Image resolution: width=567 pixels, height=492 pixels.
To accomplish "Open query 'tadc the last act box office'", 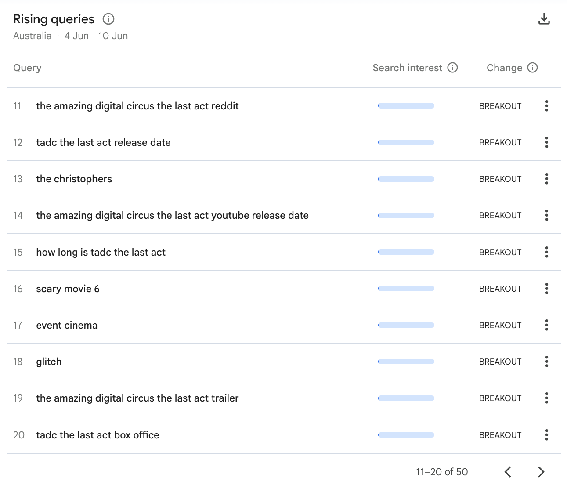I will [98, 435].
